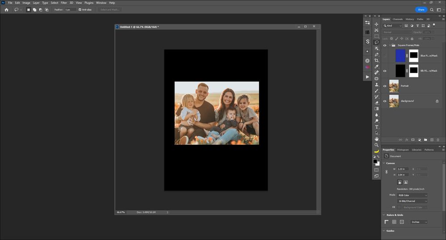This screenshot has width=446, height=240.
Task: Select the Rectangular Marquee tool
Action: [x=376, y=36]
